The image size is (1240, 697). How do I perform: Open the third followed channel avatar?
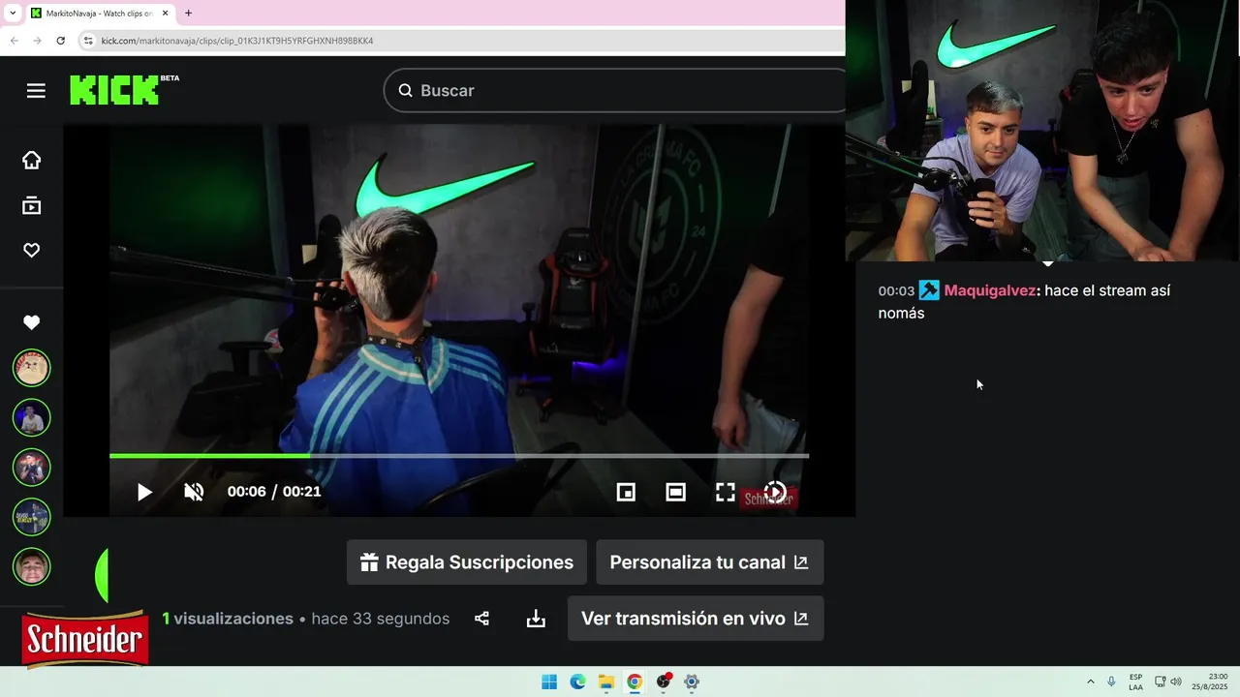click(31, 467)
